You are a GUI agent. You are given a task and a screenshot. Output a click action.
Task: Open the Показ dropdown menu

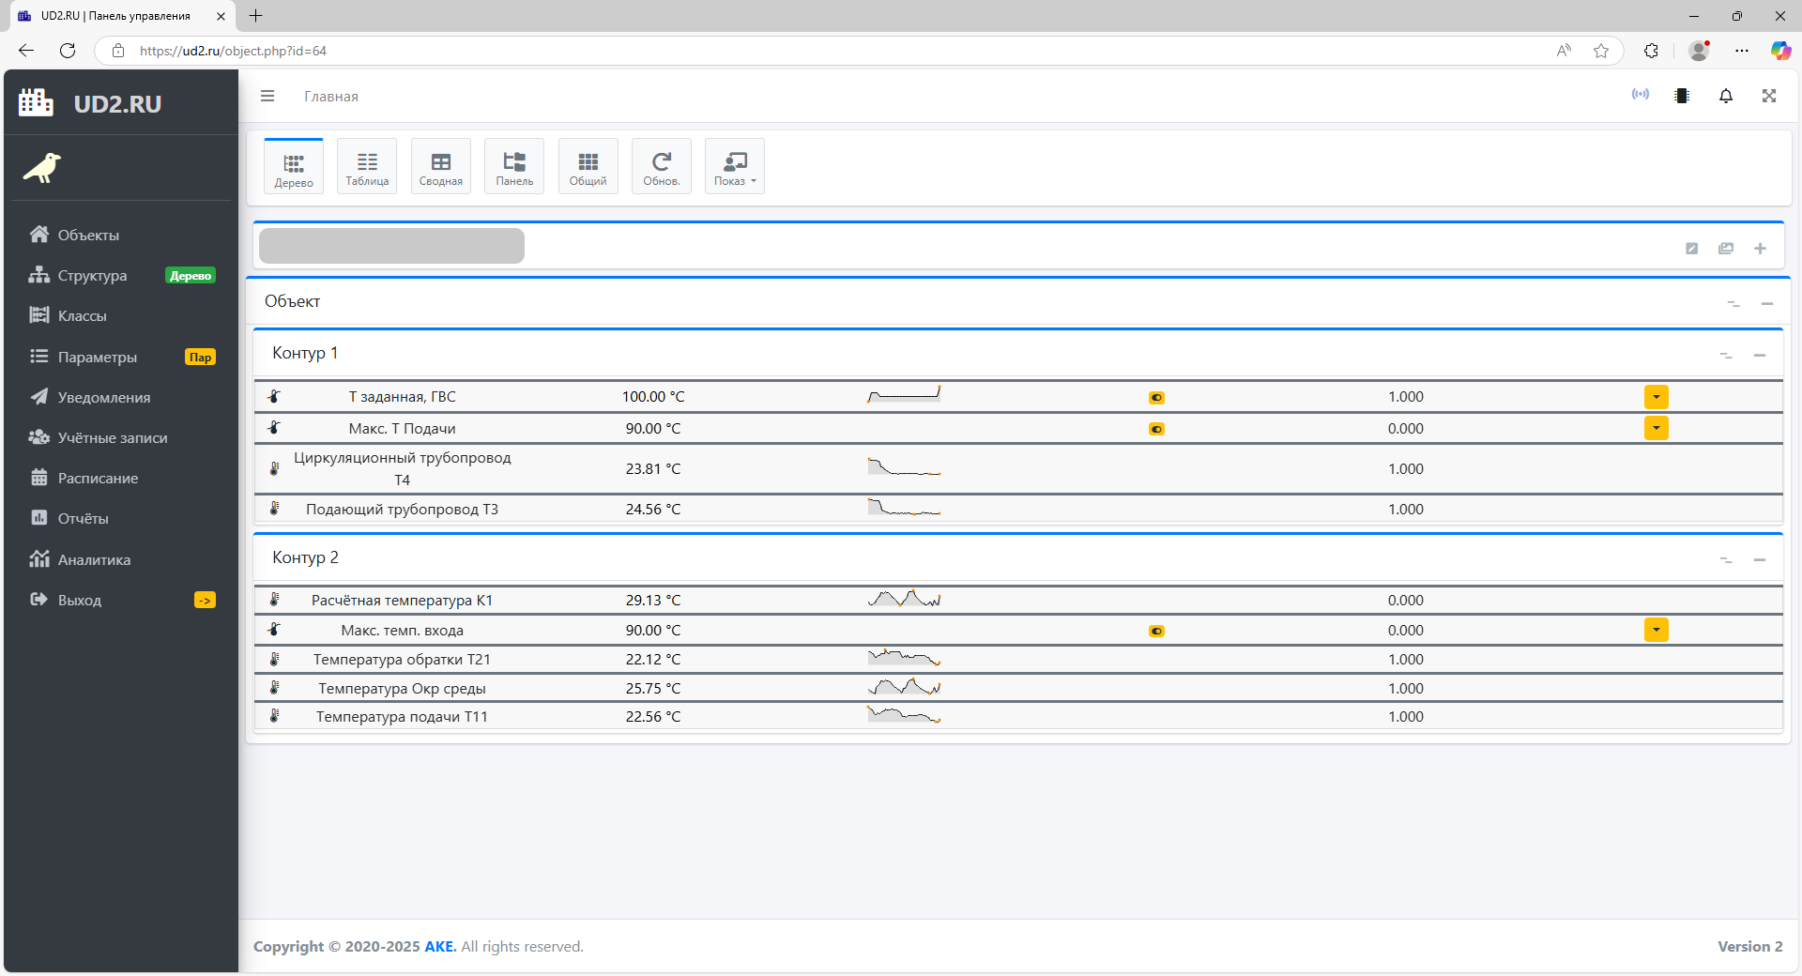734,166
